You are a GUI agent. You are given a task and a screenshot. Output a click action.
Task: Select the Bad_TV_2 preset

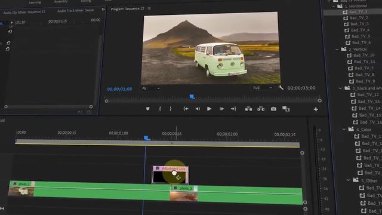pos(359,18)
